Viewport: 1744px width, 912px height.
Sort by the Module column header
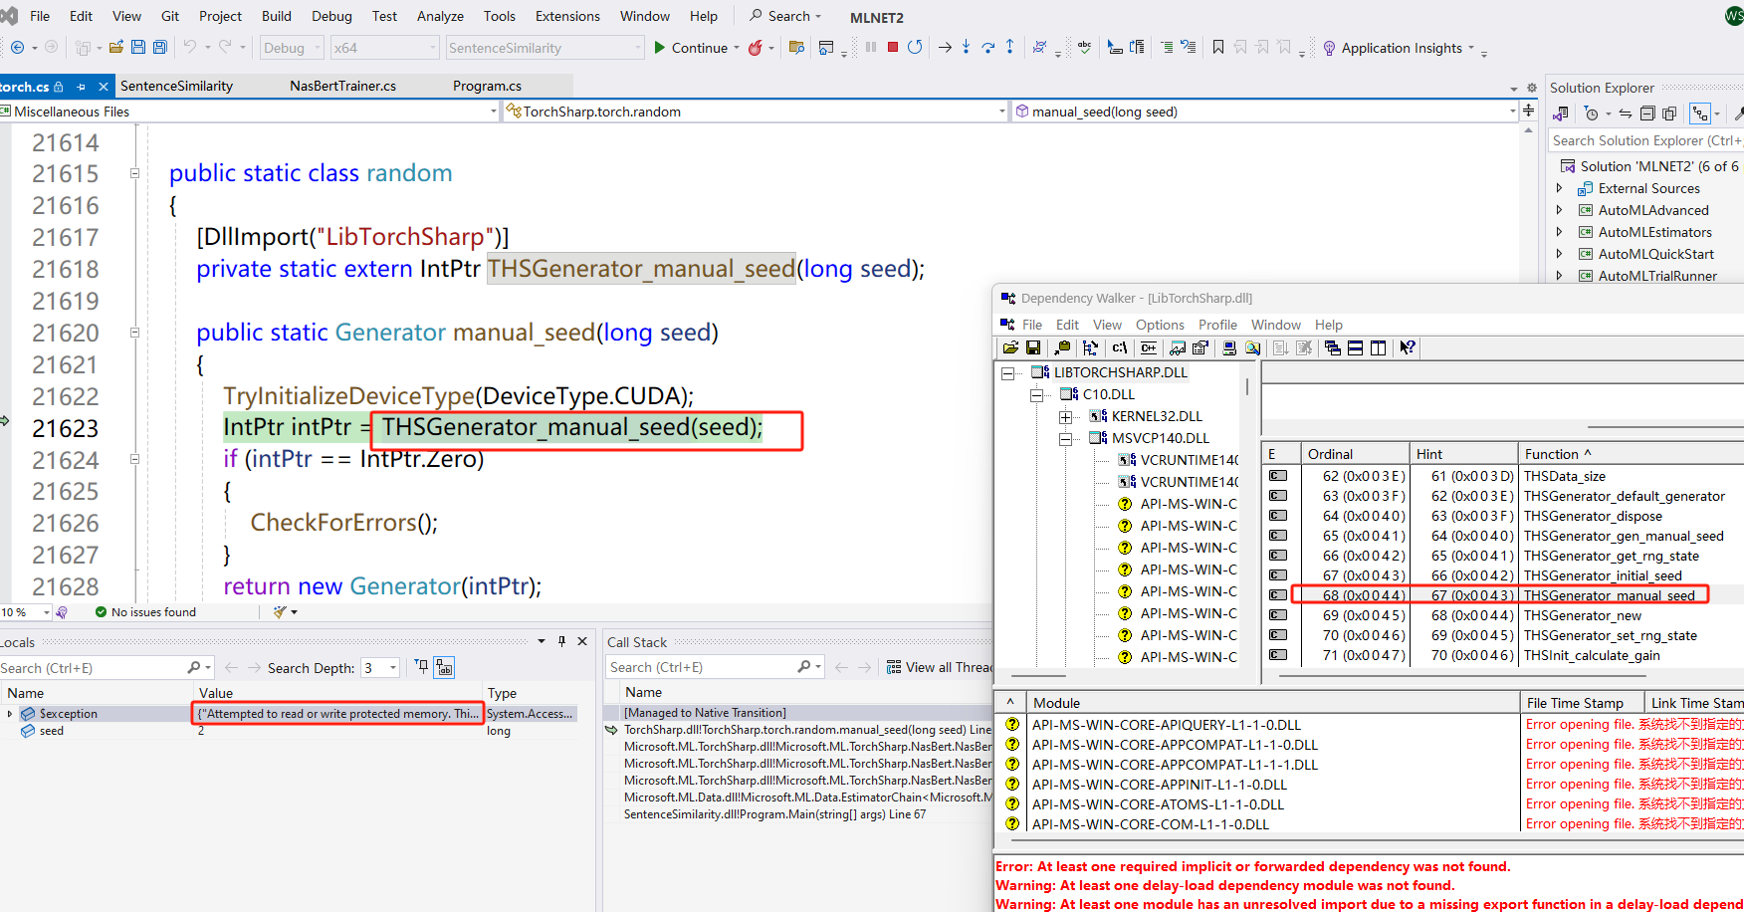coord(1271,703)
